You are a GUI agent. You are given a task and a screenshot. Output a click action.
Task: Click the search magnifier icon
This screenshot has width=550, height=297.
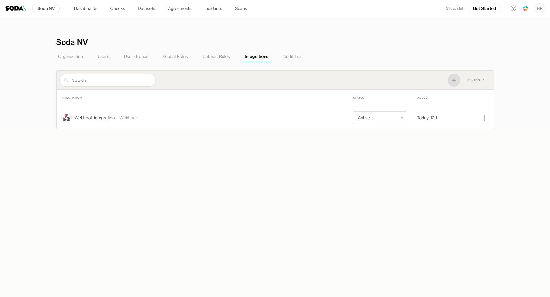[66, 80]
